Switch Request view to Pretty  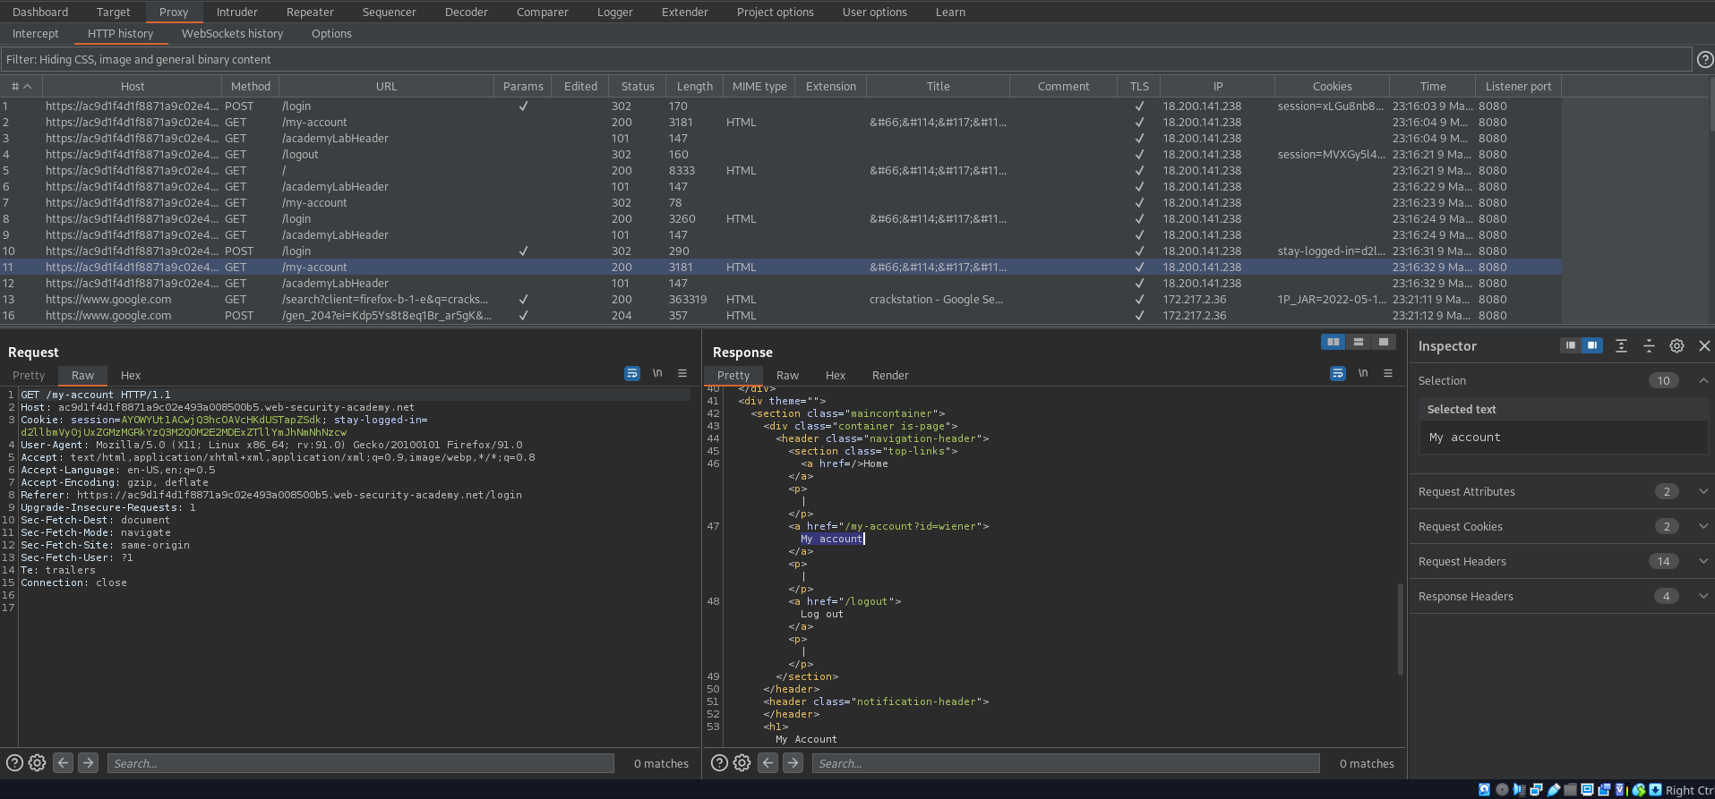pyautogui.click(x=29, y=375)
